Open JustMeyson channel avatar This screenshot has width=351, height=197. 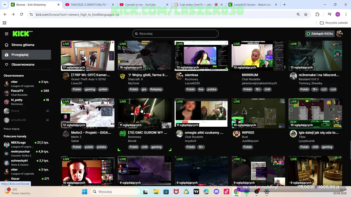pos(236,134)
